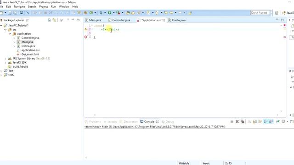Open the Run menu

coord(53,6)
